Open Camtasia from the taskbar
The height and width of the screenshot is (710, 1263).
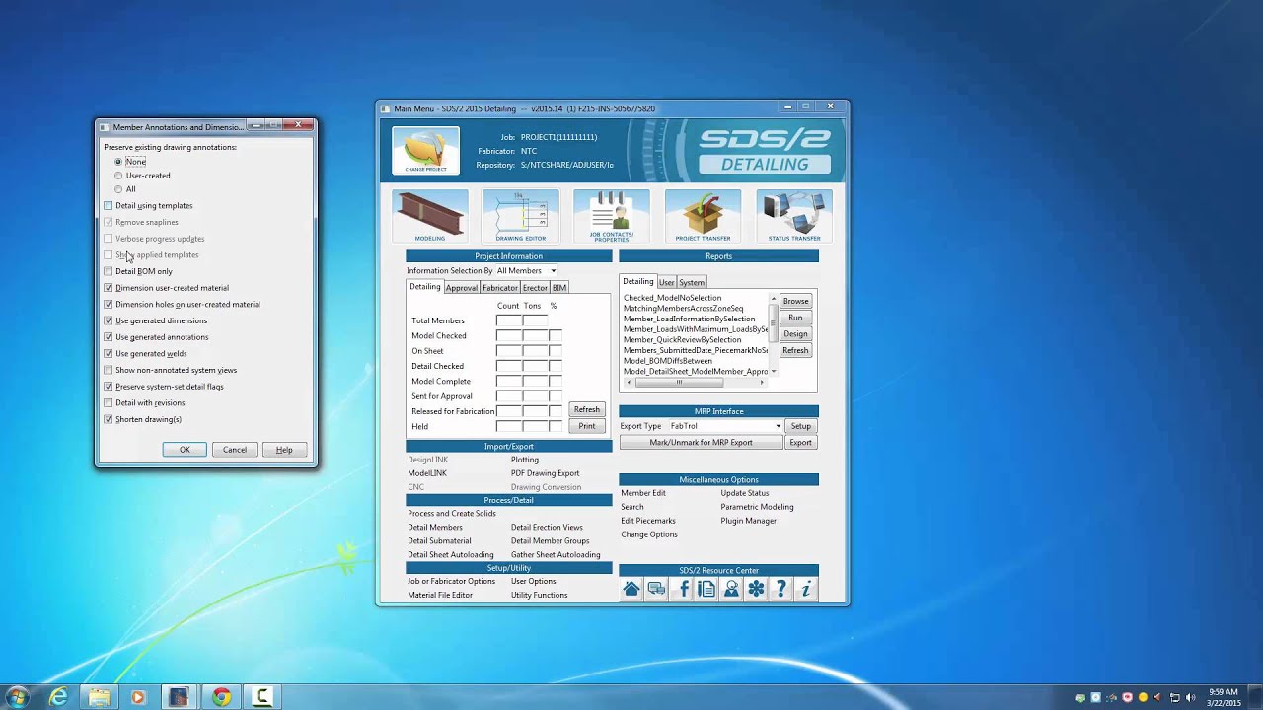pos(261,697)
